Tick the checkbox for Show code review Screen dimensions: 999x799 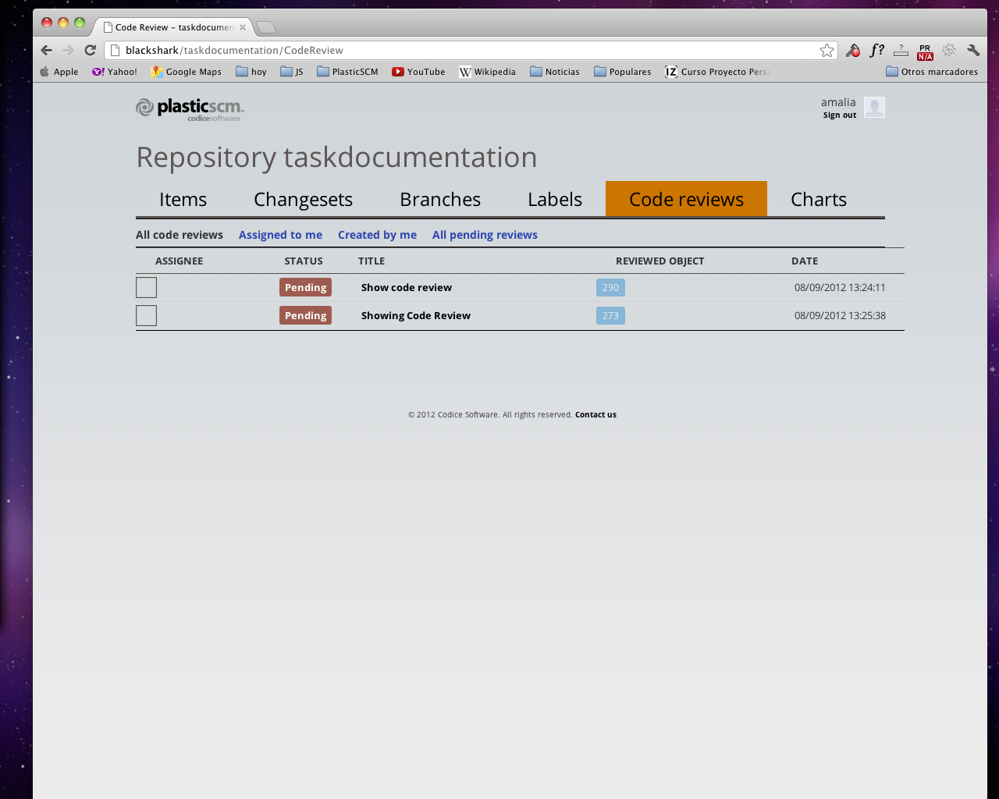click(x=146, y=287)
